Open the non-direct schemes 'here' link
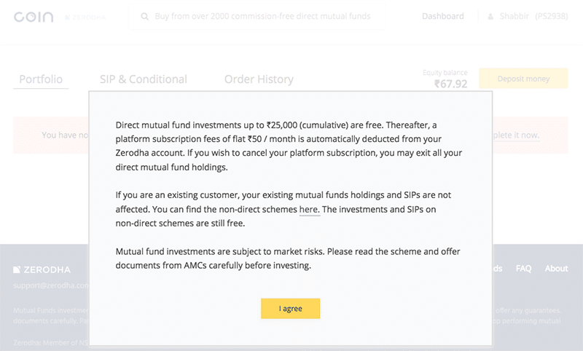The width and height of the screenshot is (583, 351). click(309, 210)
